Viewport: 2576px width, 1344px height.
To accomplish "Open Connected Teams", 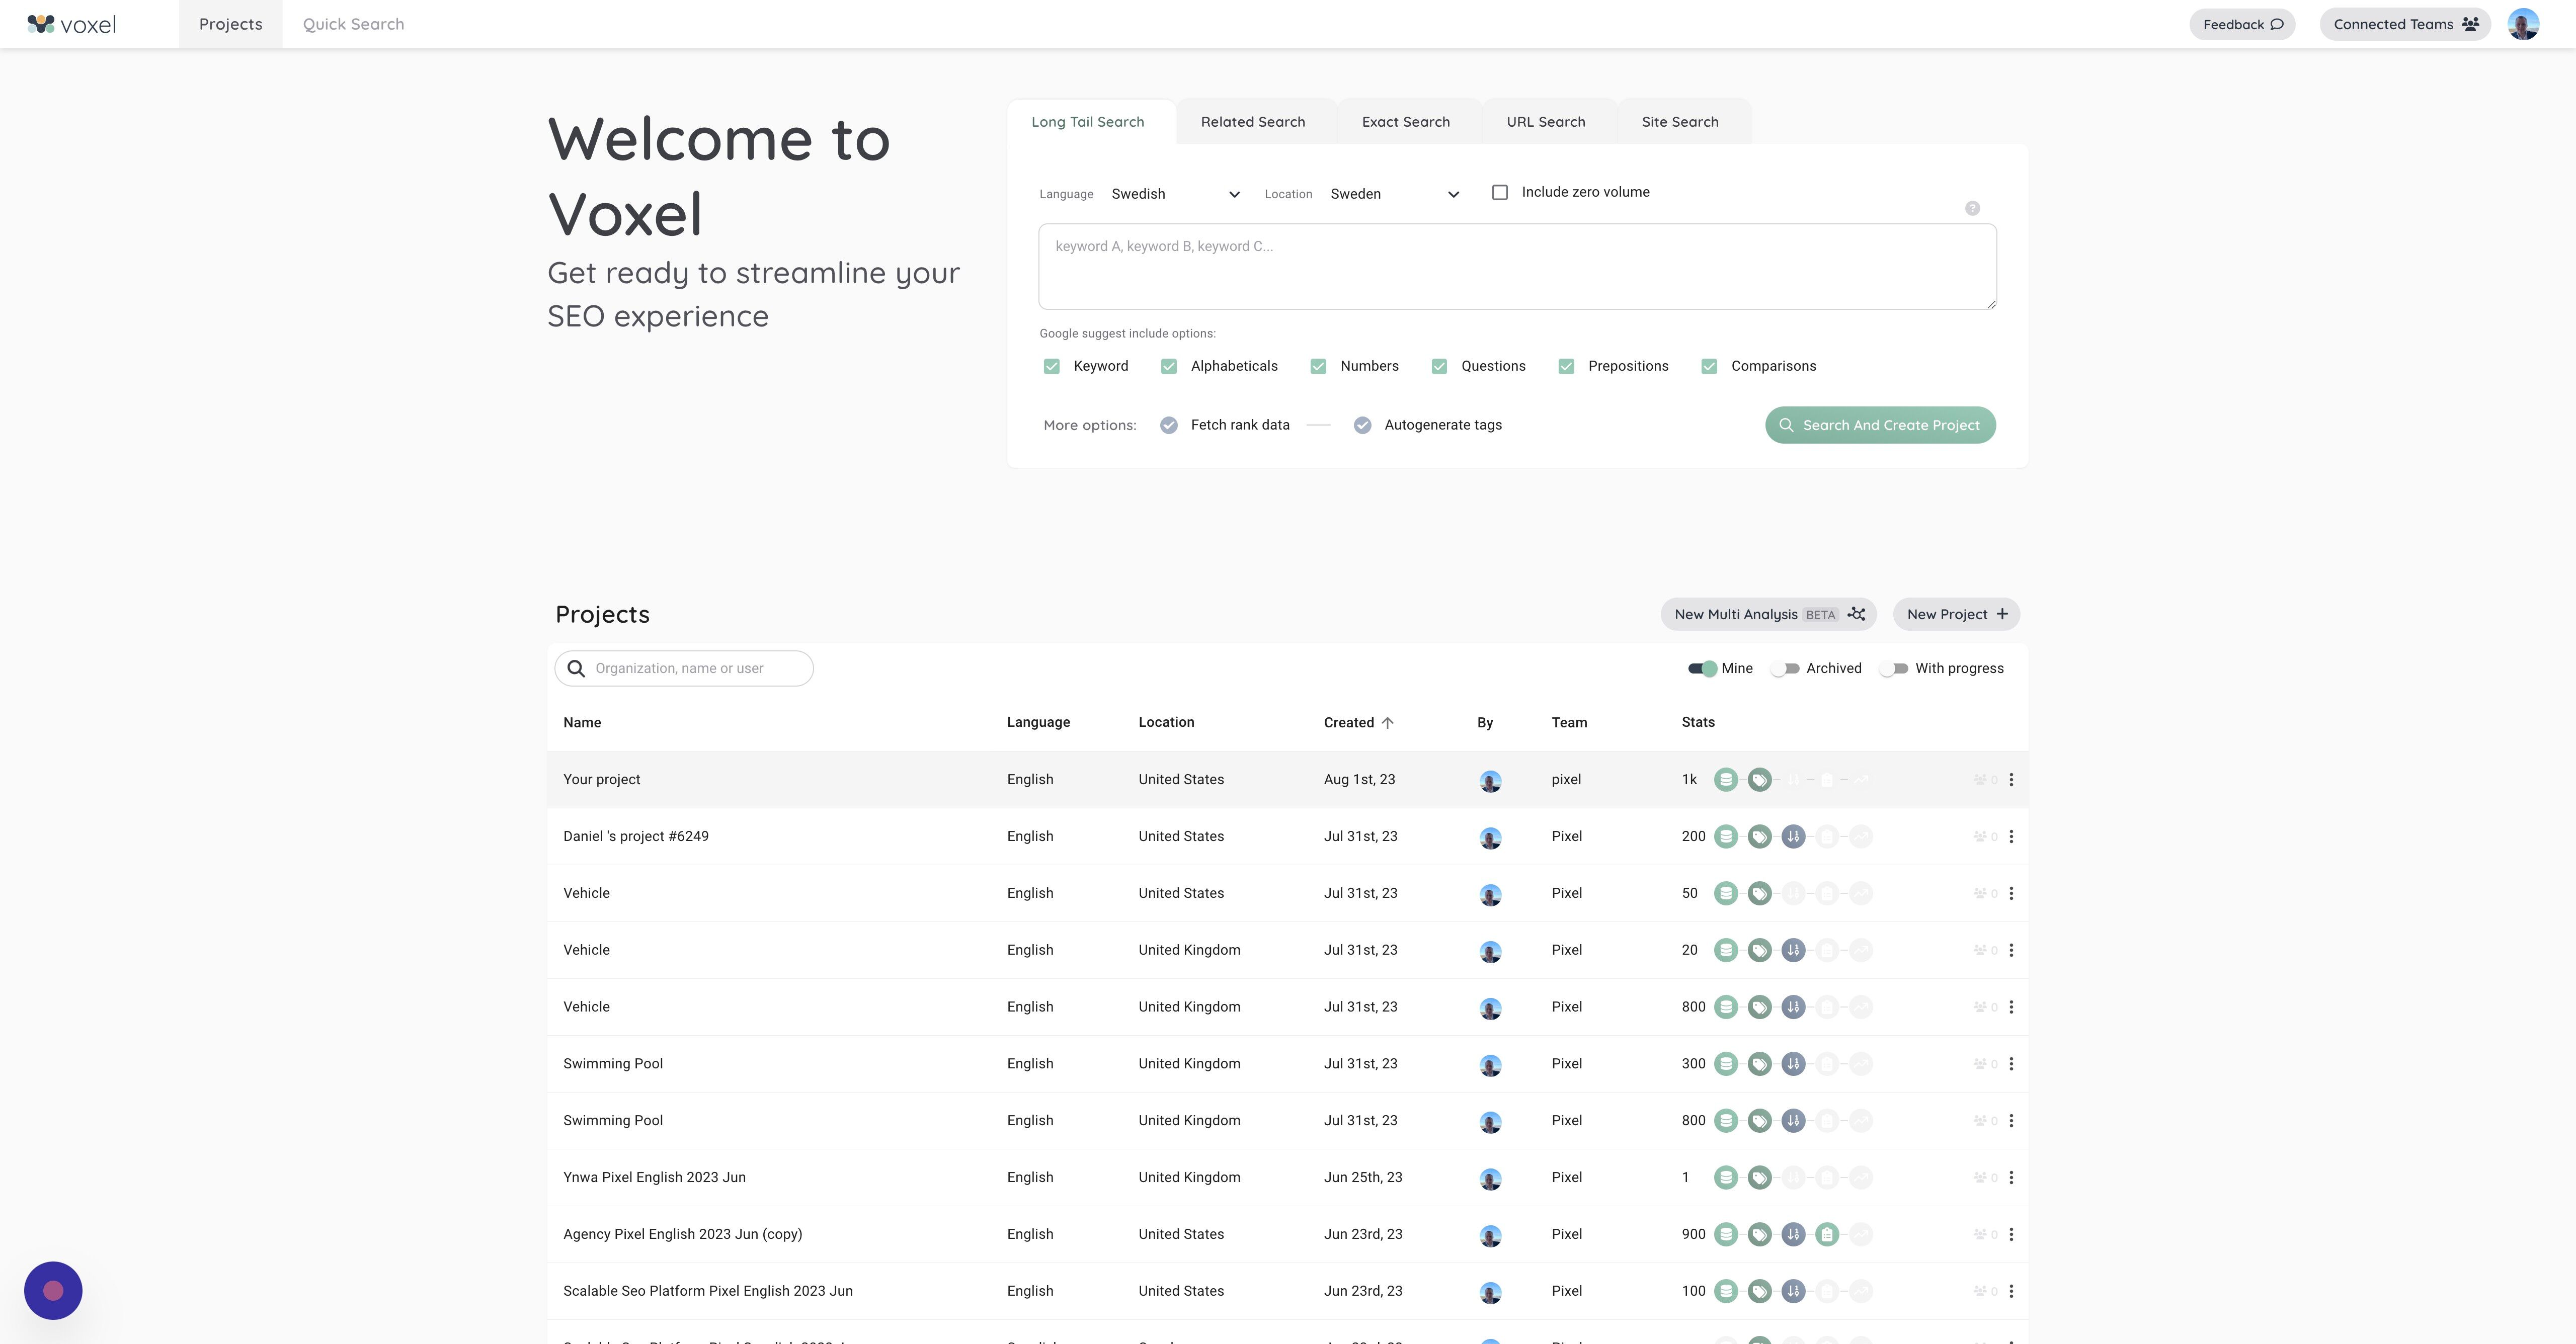I will click(x=2405, y=24).
